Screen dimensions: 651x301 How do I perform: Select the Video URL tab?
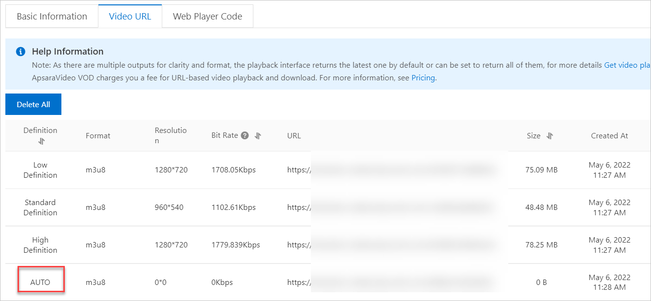[x=130, y=16]
